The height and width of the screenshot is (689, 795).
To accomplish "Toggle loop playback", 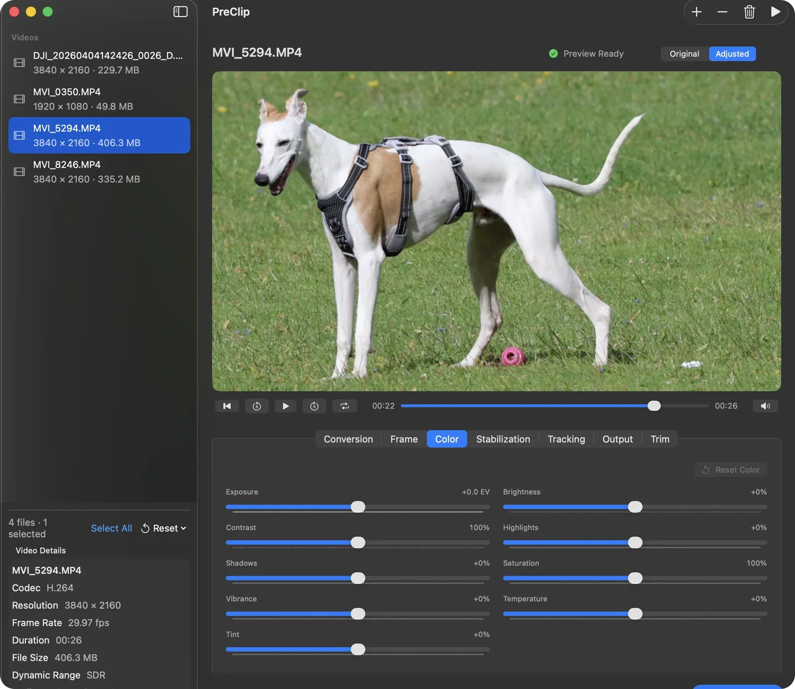I will pyautogui.click(x=344, y=406).
